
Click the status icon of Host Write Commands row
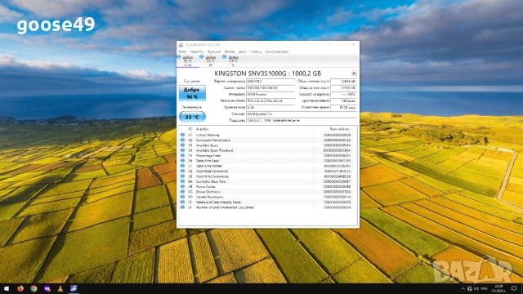point(182,176)
